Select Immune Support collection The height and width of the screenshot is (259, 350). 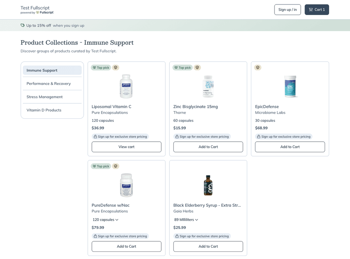click(52, 70)
